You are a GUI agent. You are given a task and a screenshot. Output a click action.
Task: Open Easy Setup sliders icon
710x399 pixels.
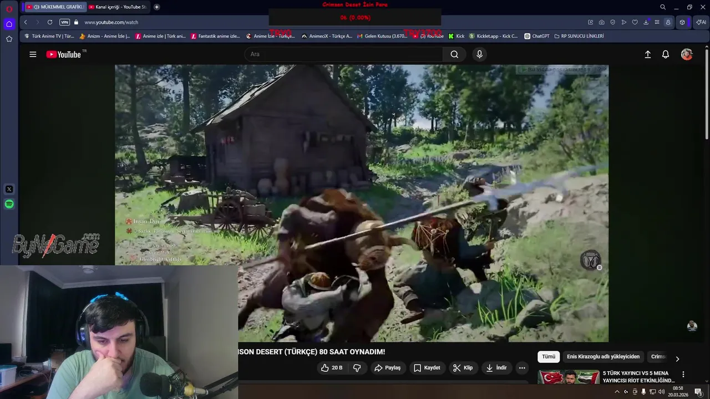pyautogui.click(x=657, y=22)
